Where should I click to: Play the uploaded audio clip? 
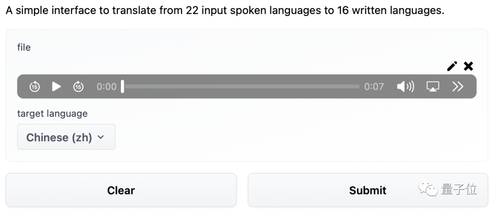(x=56, y=87)
